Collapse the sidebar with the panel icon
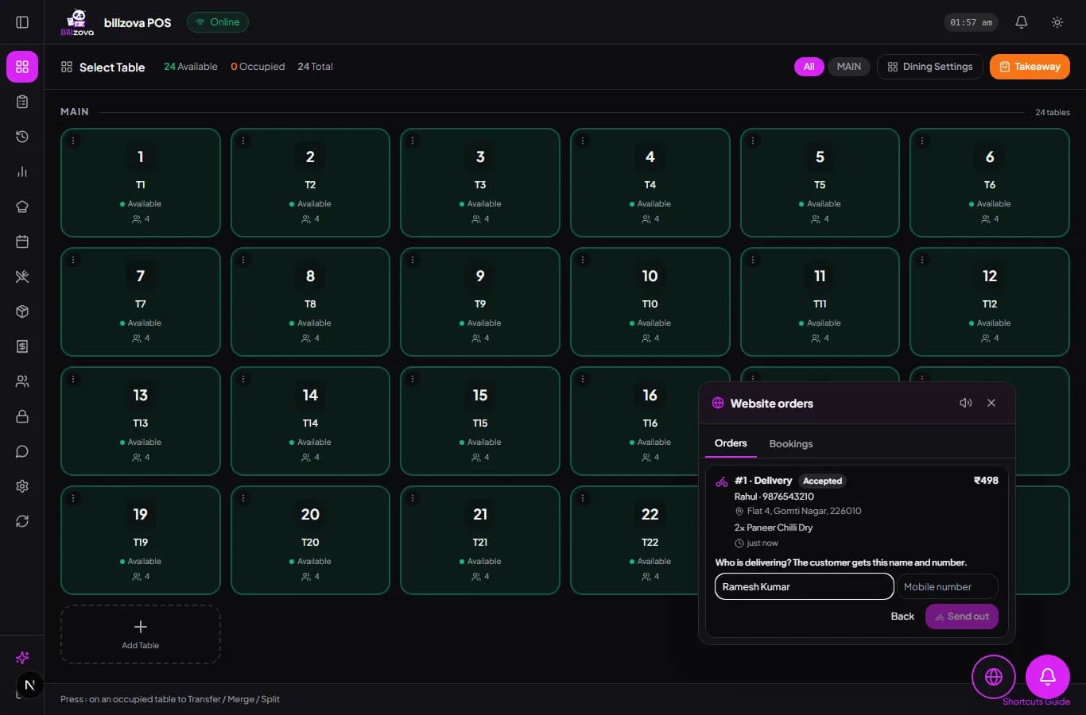Screen dimensions: 1086x715 tap(22, 22)
